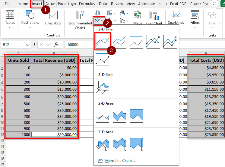This screenshot has height=167, width=225.
Task: Open the PivotChart icon
Action: (x=154, y=15)
